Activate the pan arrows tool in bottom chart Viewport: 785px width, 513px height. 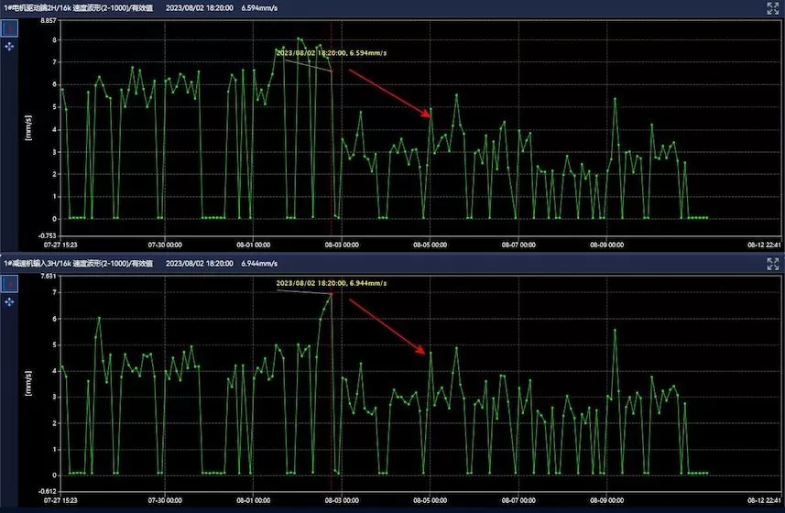(9, 301)
